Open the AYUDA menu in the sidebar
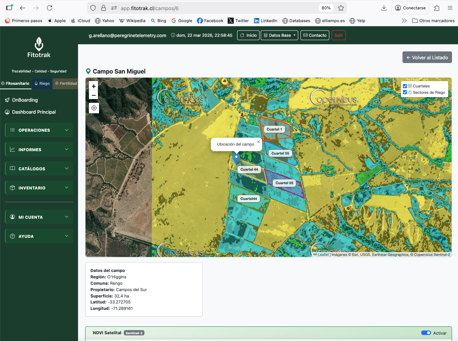 pos(39,236)
